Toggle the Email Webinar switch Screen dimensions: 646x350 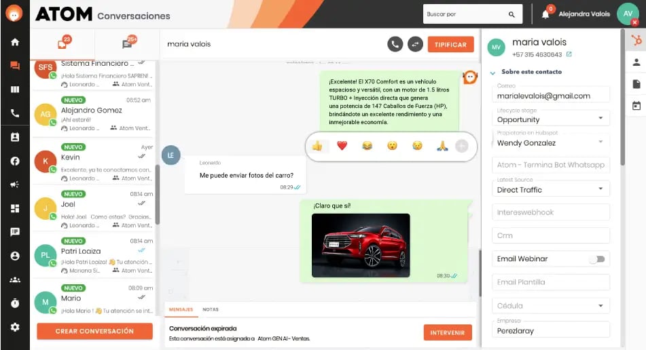pos(597,259)
